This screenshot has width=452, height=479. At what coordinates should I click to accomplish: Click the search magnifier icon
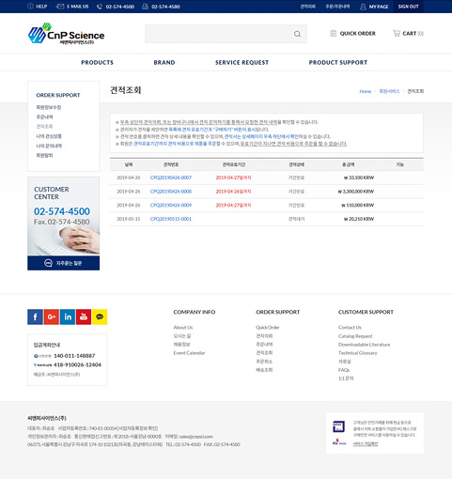coord(297,34)
